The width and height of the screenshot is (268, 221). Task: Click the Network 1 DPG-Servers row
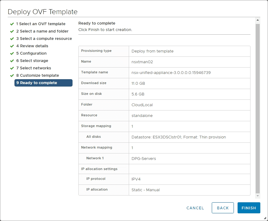pyautogui.click(x=164, y=158)
